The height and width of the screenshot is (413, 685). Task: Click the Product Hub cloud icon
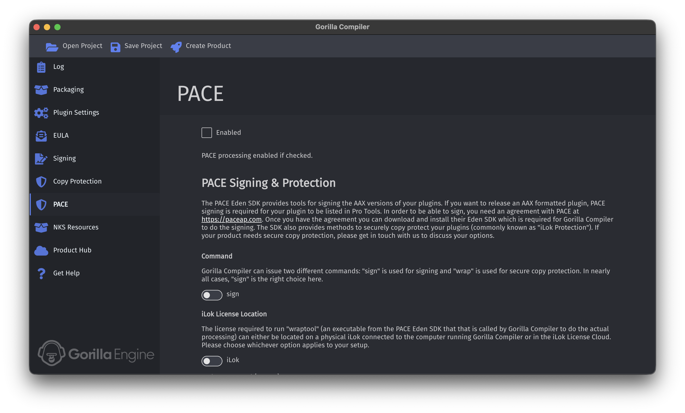[x=41, y=251]
